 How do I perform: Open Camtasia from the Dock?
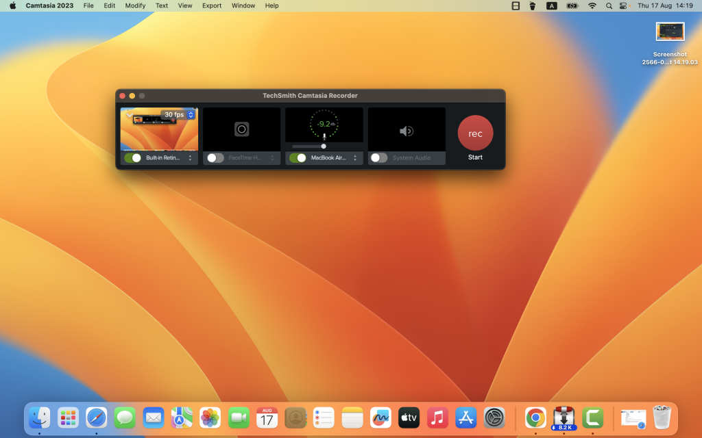(593, 418)
